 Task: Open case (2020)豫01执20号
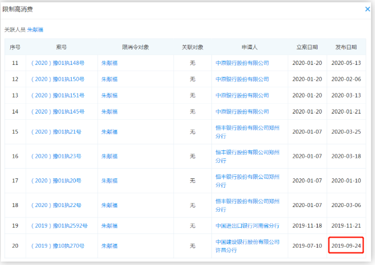(56, 181)
